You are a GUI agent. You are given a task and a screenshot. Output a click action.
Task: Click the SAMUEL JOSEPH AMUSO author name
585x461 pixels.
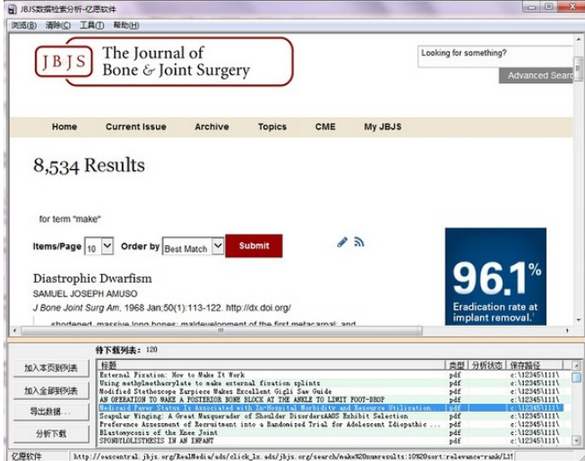click(x=85, y=294)
